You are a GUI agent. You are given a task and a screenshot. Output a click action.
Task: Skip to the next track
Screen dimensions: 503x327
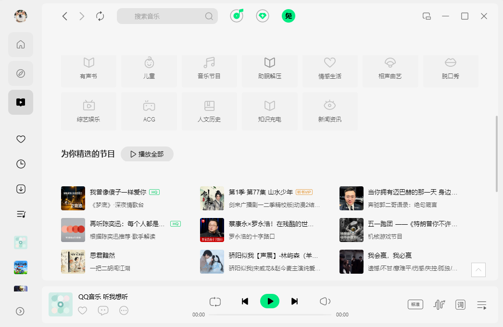(294, 302)
